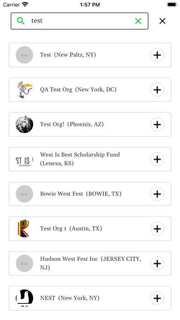Click the green search magnifier icon
This screenshot has height=320, width=180.
coord(21,21)
